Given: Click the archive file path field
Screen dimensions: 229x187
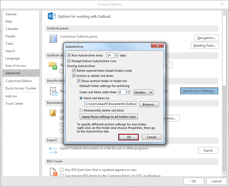Looking at the screenshot, I should pos(110,104).
